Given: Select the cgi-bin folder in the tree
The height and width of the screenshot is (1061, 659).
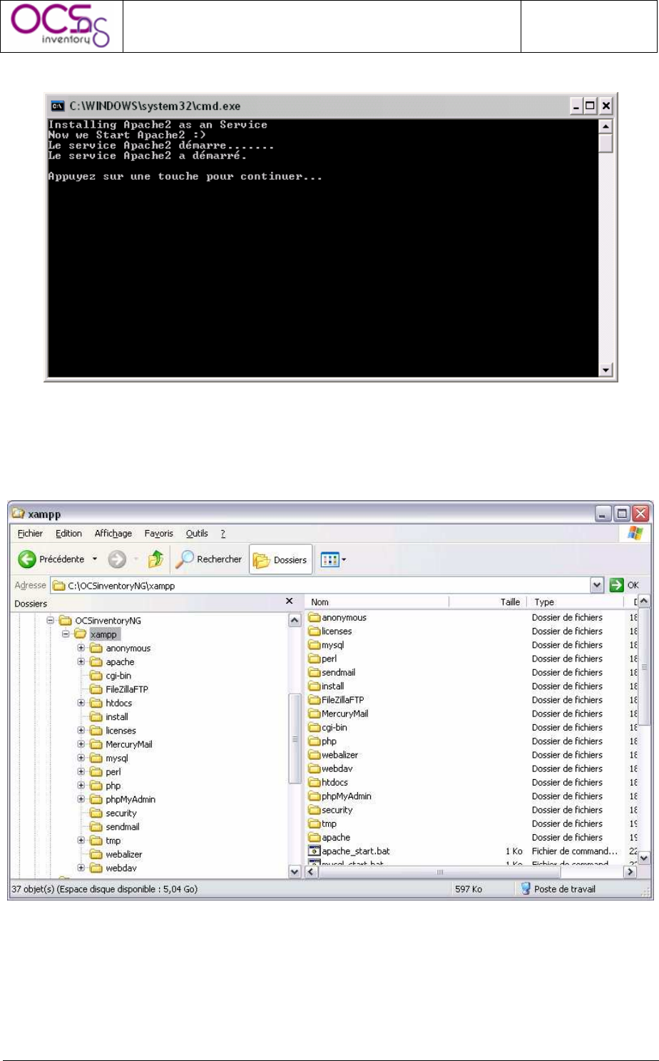Looking at the screenshot, I should pos(118,676).
